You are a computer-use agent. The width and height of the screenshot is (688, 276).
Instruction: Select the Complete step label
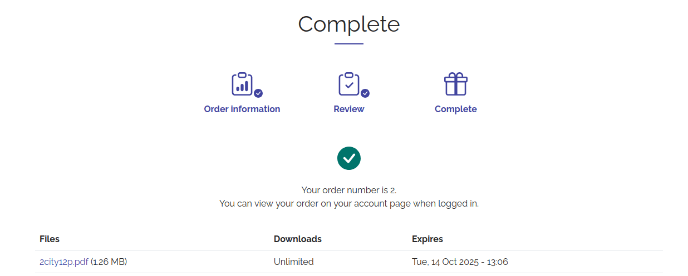(456, 109)
